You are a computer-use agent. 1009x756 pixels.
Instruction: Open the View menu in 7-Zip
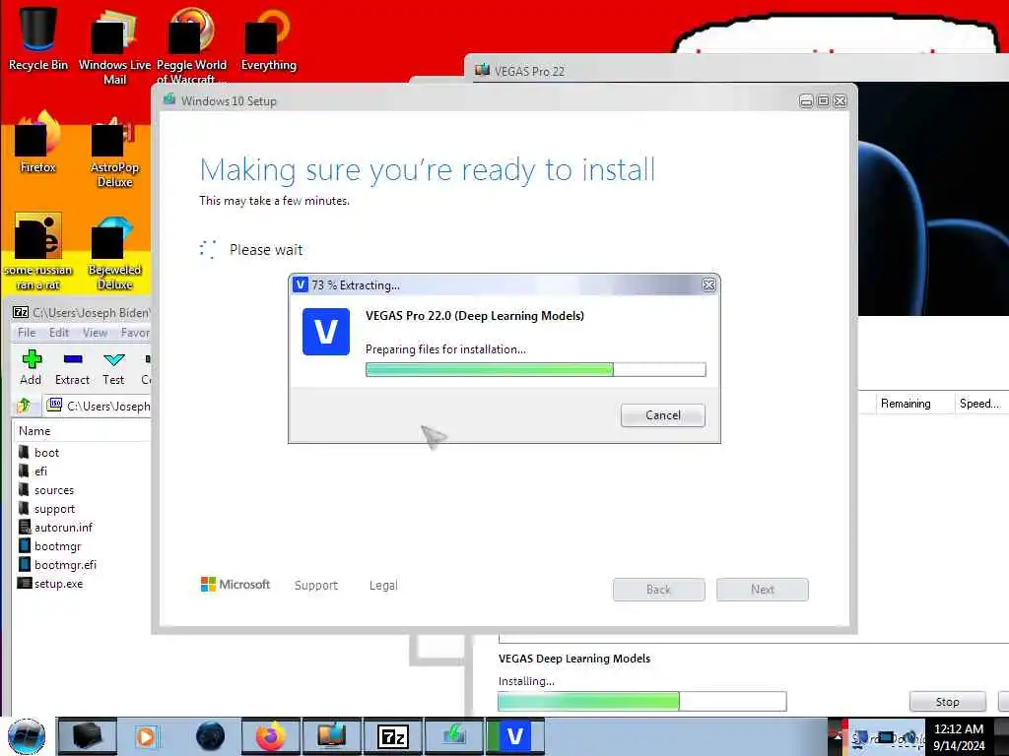[x=95, y=333]
